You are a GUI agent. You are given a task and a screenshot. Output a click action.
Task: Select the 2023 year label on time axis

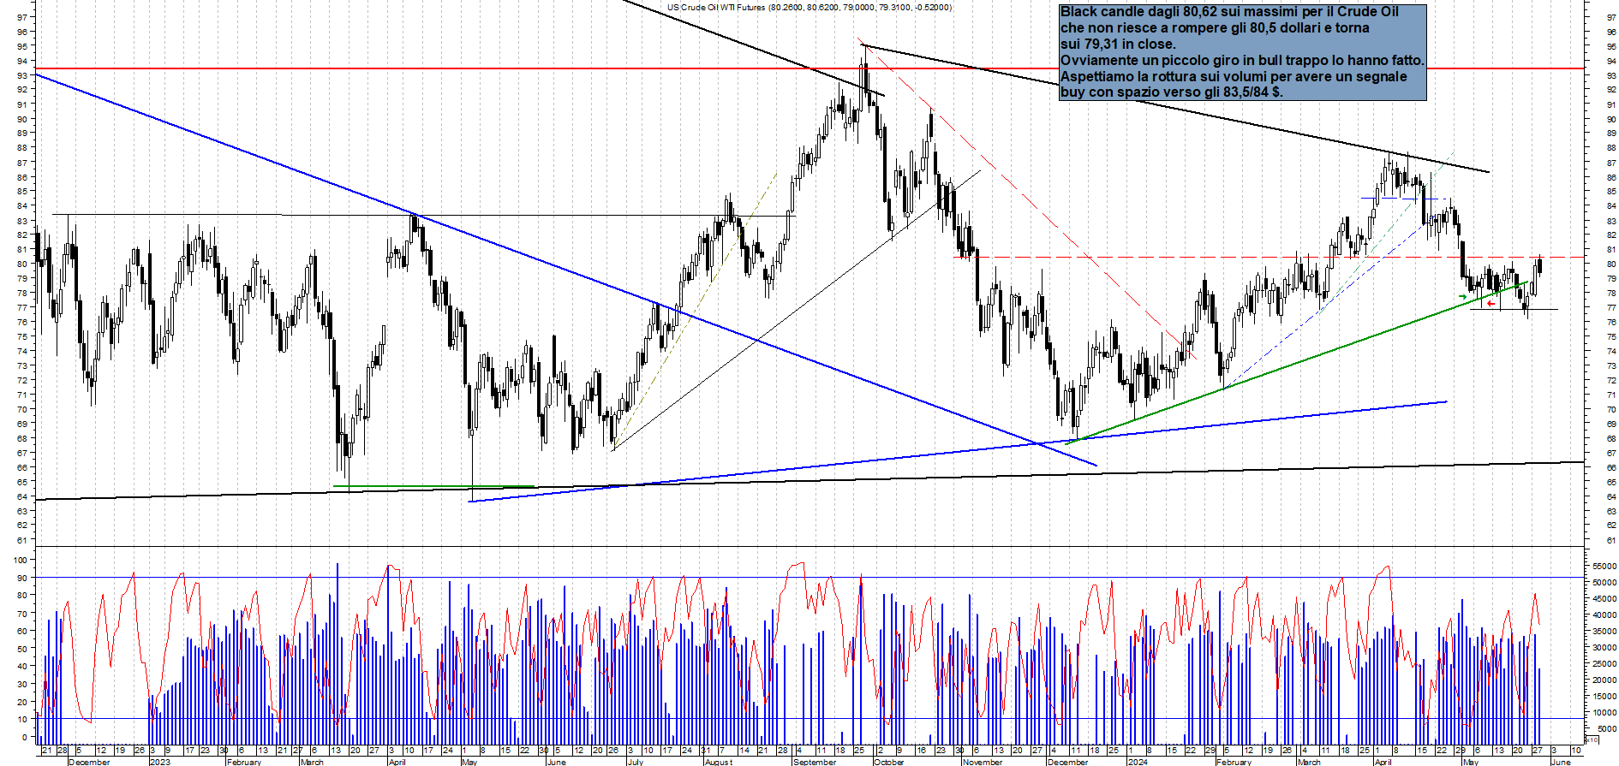click(x=159, y=762)
